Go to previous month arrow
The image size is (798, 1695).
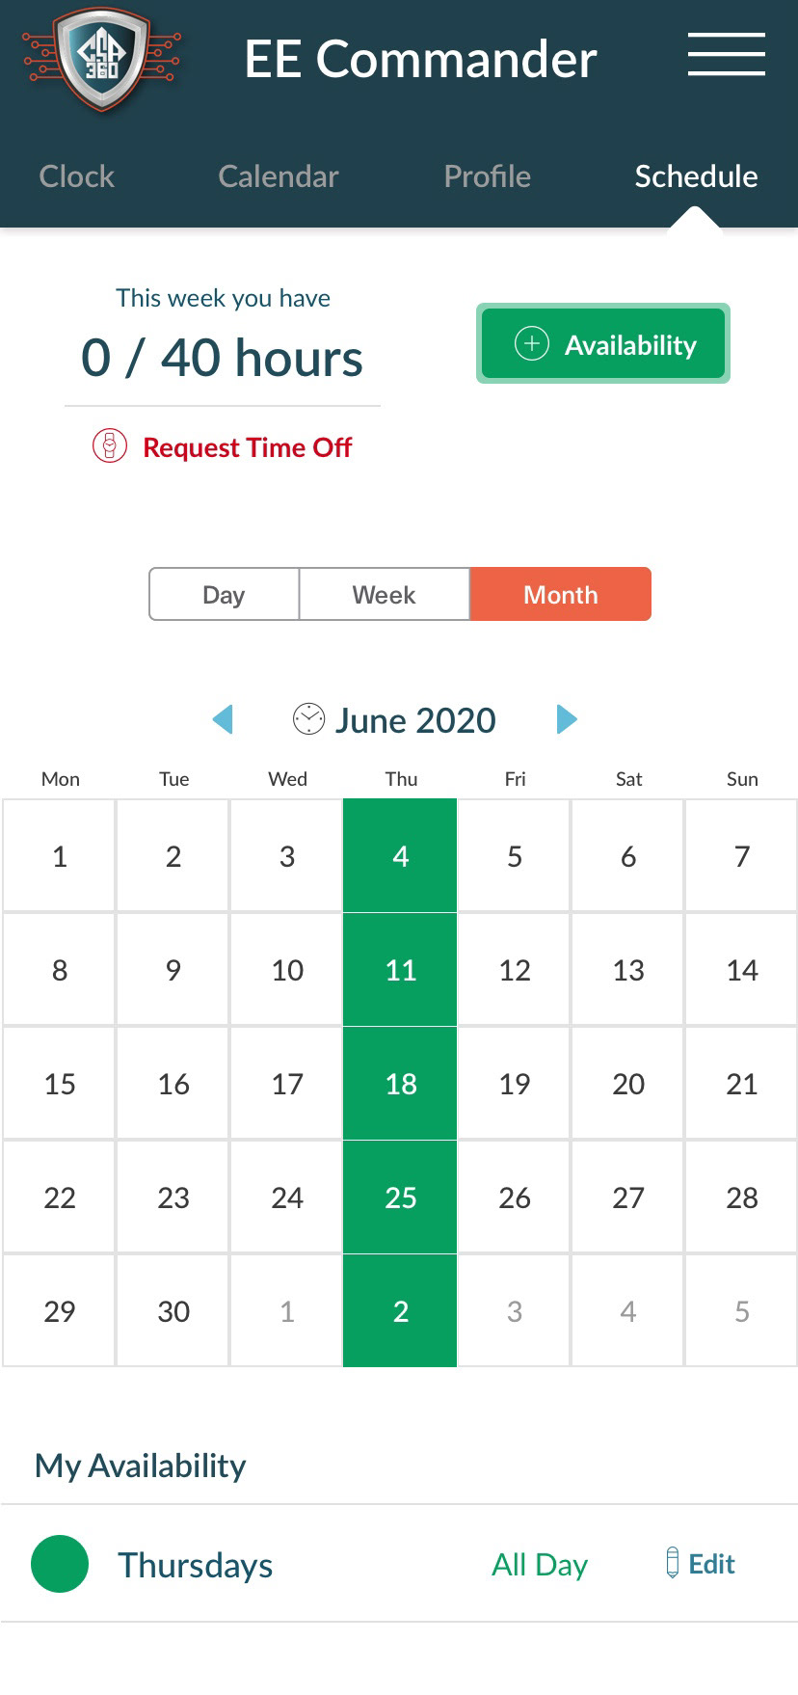coord(223,719)
